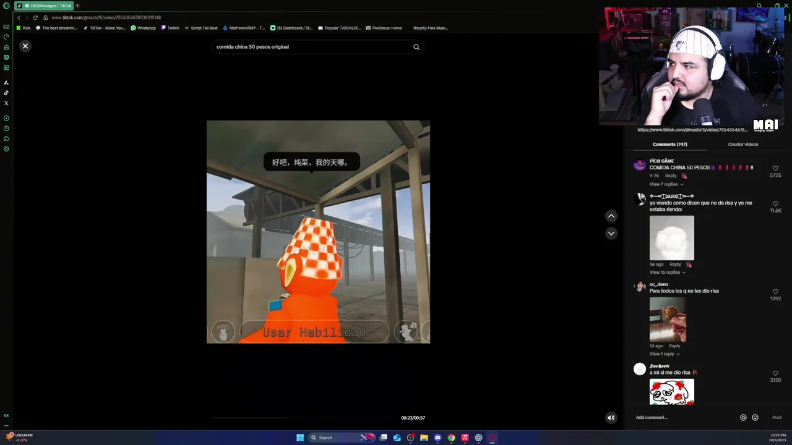Open the MaifrensARMY bookmark
The width and height of the screenshot is (792, 445).
pyautogui.click(x=244, y=28)
